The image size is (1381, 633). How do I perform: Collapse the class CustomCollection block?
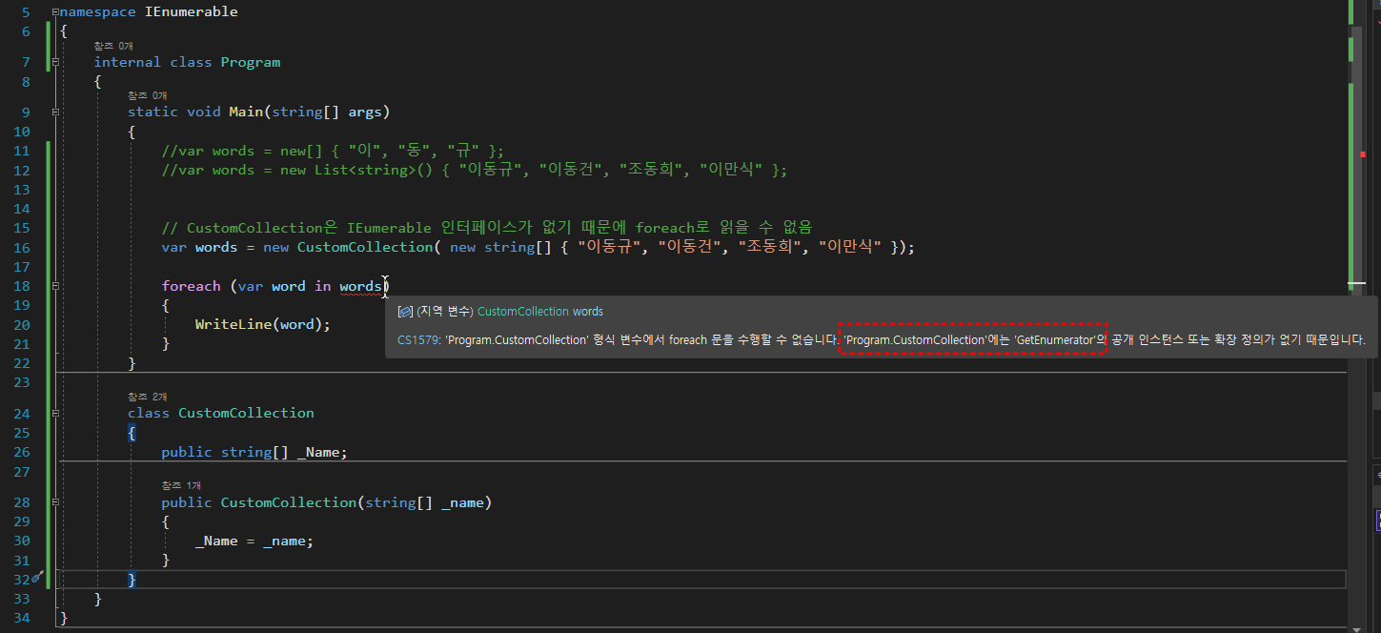click(x=55, y=414)
